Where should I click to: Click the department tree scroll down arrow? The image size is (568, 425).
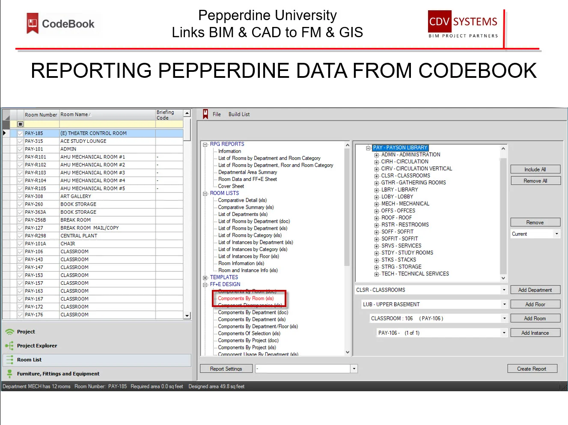click(503, 278)
